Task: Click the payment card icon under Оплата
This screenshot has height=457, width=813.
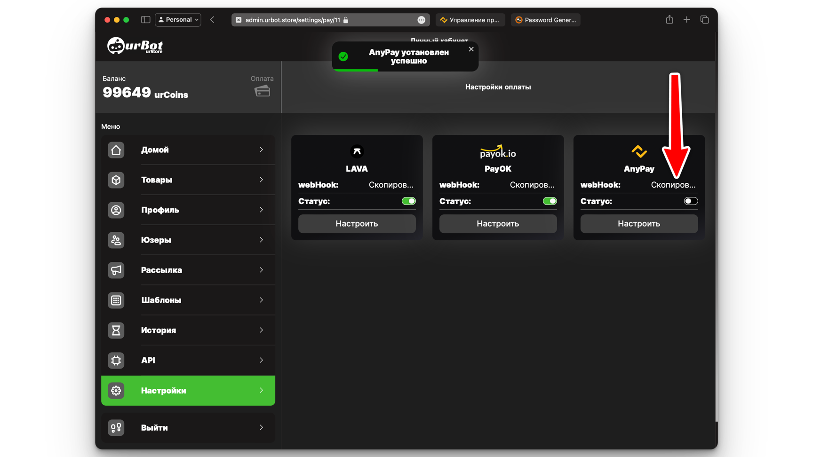Action: click(262, 91)
